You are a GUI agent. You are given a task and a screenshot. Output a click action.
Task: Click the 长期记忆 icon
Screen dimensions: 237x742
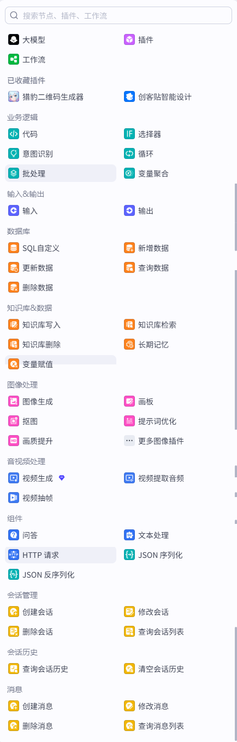(129, 344)
